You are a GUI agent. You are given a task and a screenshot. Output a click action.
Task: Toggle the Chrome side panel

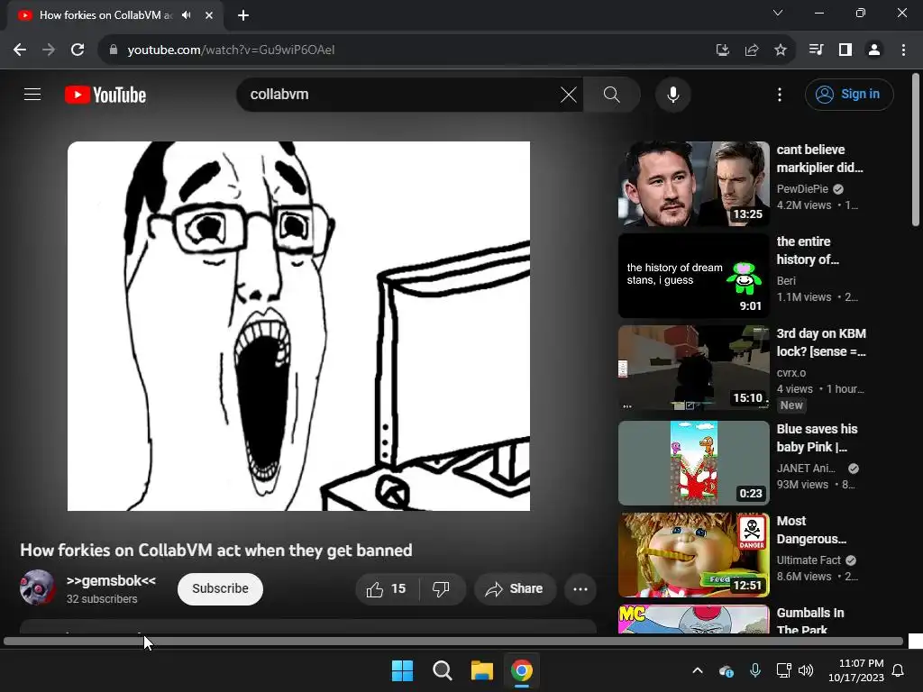(845, 50)
